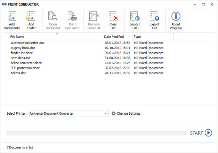This screenshot has height=153, width=218.
Task: Select the PDF protection.docx entry
Action: (25, 68)
